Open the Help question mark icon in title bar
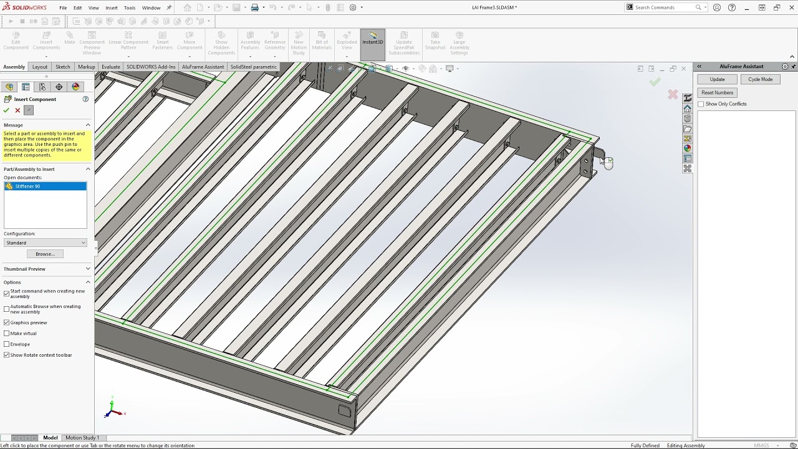 pos(732,7)
